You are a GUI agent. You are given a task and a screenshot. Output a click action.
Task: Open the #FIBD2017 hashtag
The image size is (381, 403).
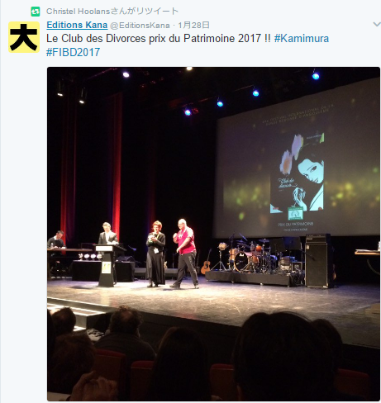pyautogui.click(x=73, y=52)
